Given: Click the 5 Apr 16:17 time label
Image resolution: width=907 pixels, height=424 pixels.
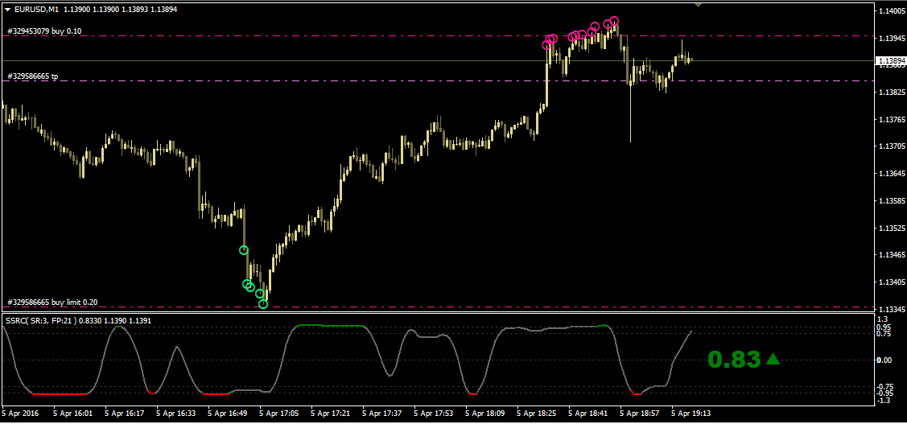Looking at the screenshot, I should pos(125,414).
